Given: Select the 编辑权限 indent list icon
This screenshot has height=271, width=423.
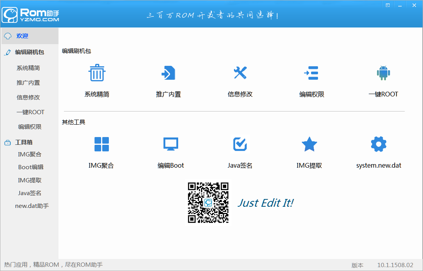Looking at the screenshot, I should pos(311,73).
